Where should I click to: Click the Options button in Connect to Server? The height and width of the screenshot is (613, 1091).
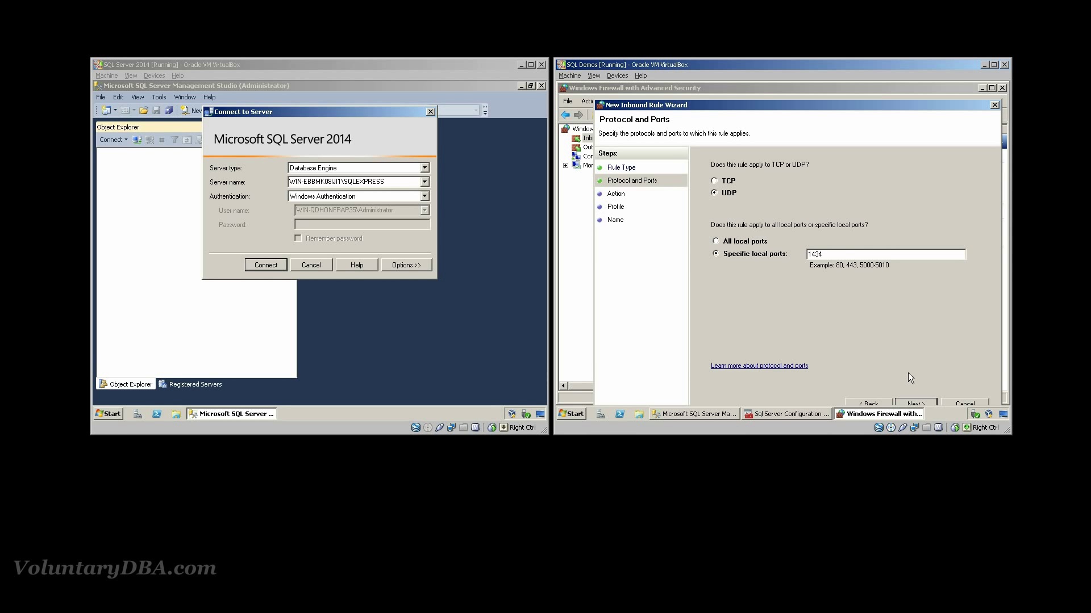(406, 264)
